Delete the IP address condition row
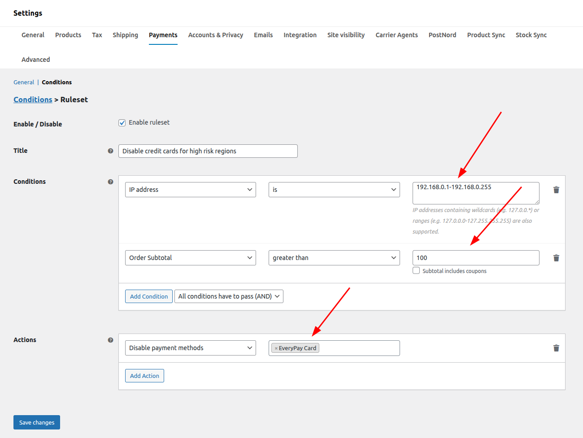Viewport: 583px width, 438px height. pyautogui.click(x=556, y=190)
